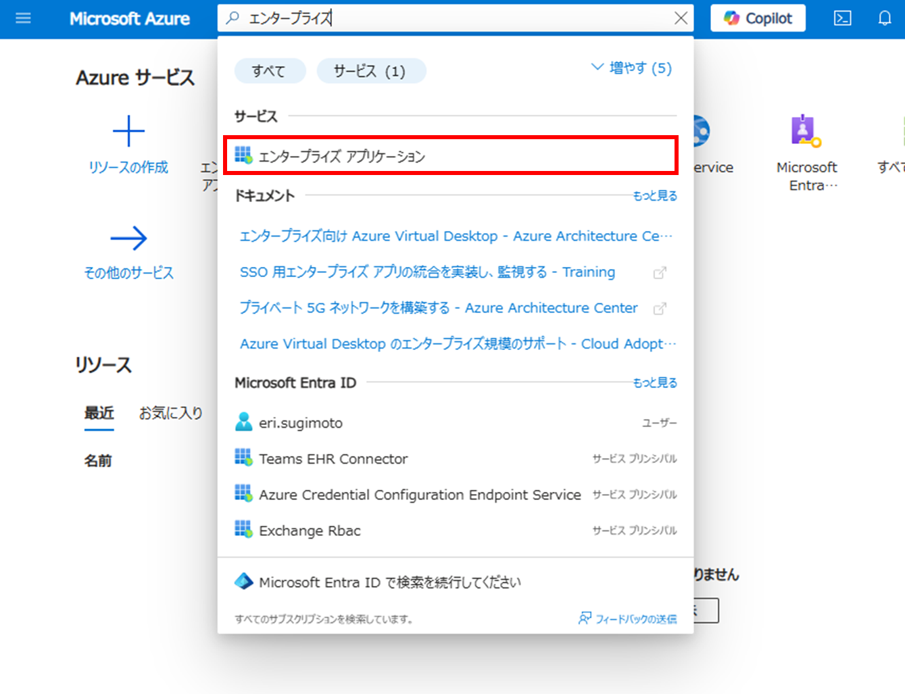
Task: Open エンタープライズ向け Azure Virtual Desktop document
Action: point(456,236)
